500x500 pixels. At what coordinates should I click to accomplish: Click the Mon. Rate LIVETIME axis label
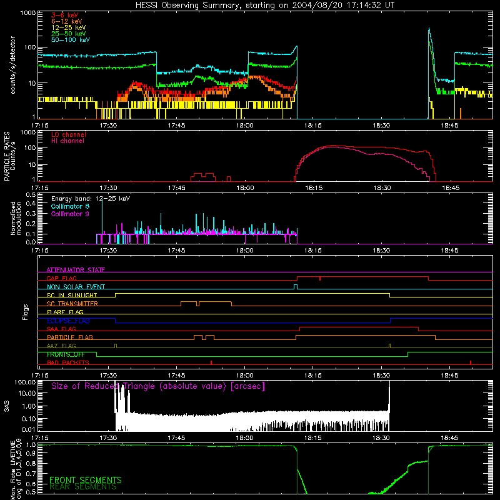click(x=16, y=470)
